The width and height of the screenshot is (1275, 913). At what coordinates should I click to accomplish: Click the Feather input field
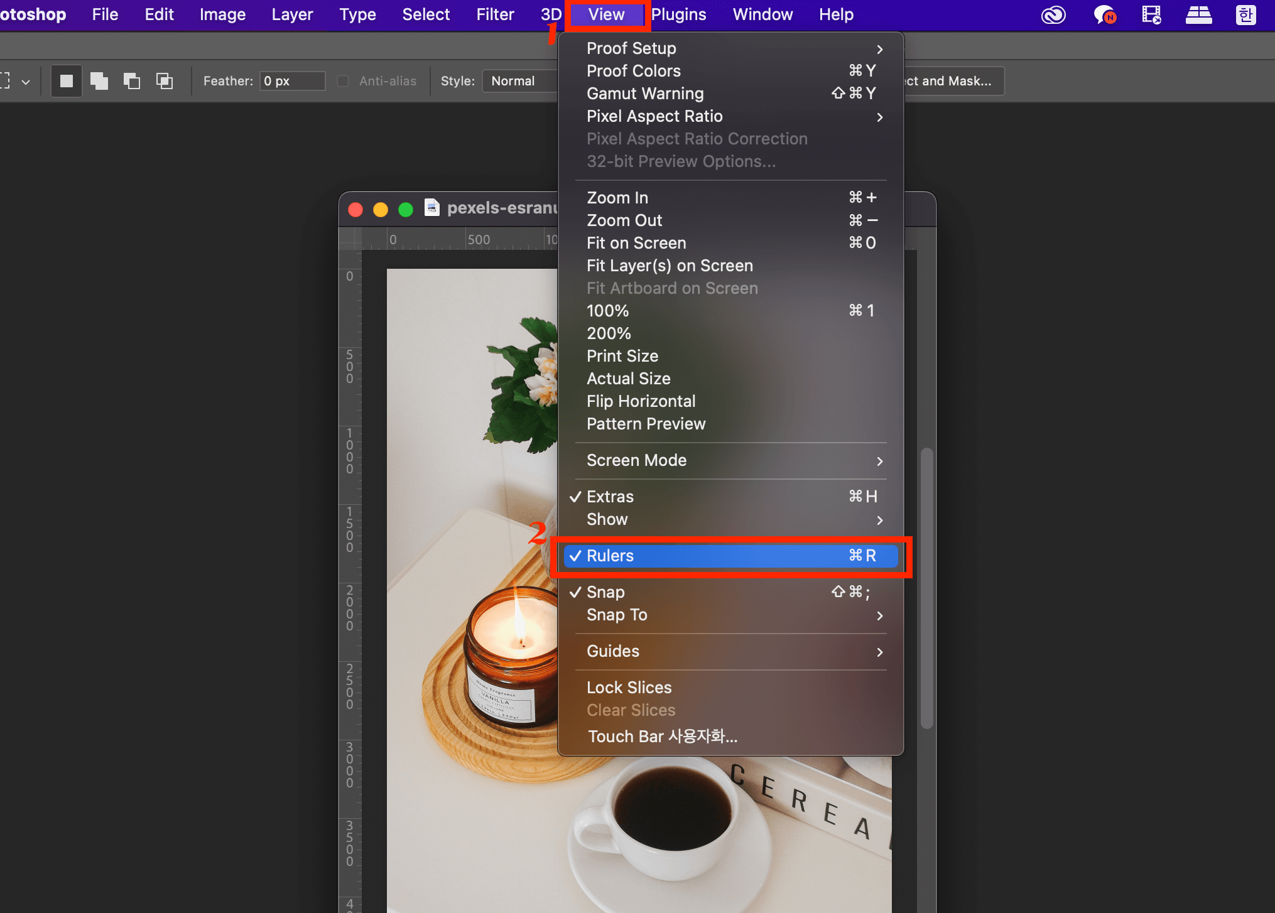point(292,81)
